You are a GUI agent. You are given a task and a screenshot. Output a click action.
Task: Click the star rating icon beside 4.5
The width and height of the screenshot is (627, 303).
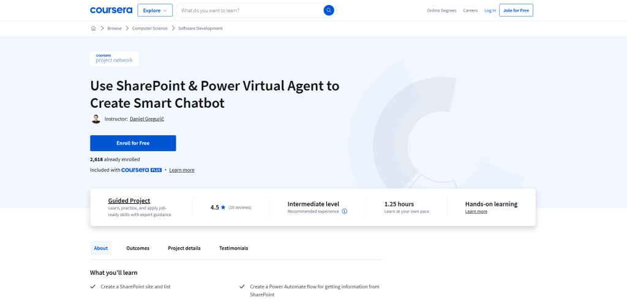(x=223, y=208)
